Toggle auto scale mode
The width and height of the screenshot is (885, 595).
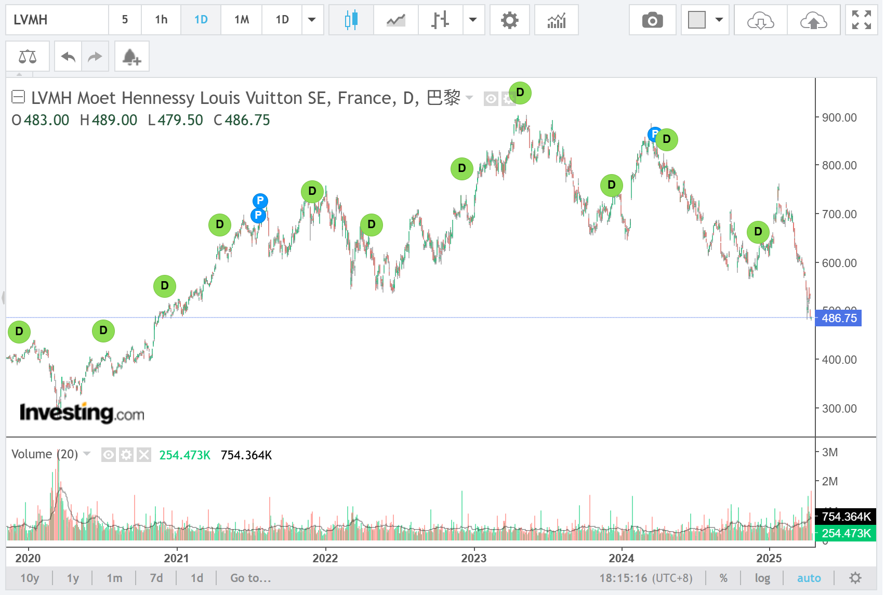809,578
